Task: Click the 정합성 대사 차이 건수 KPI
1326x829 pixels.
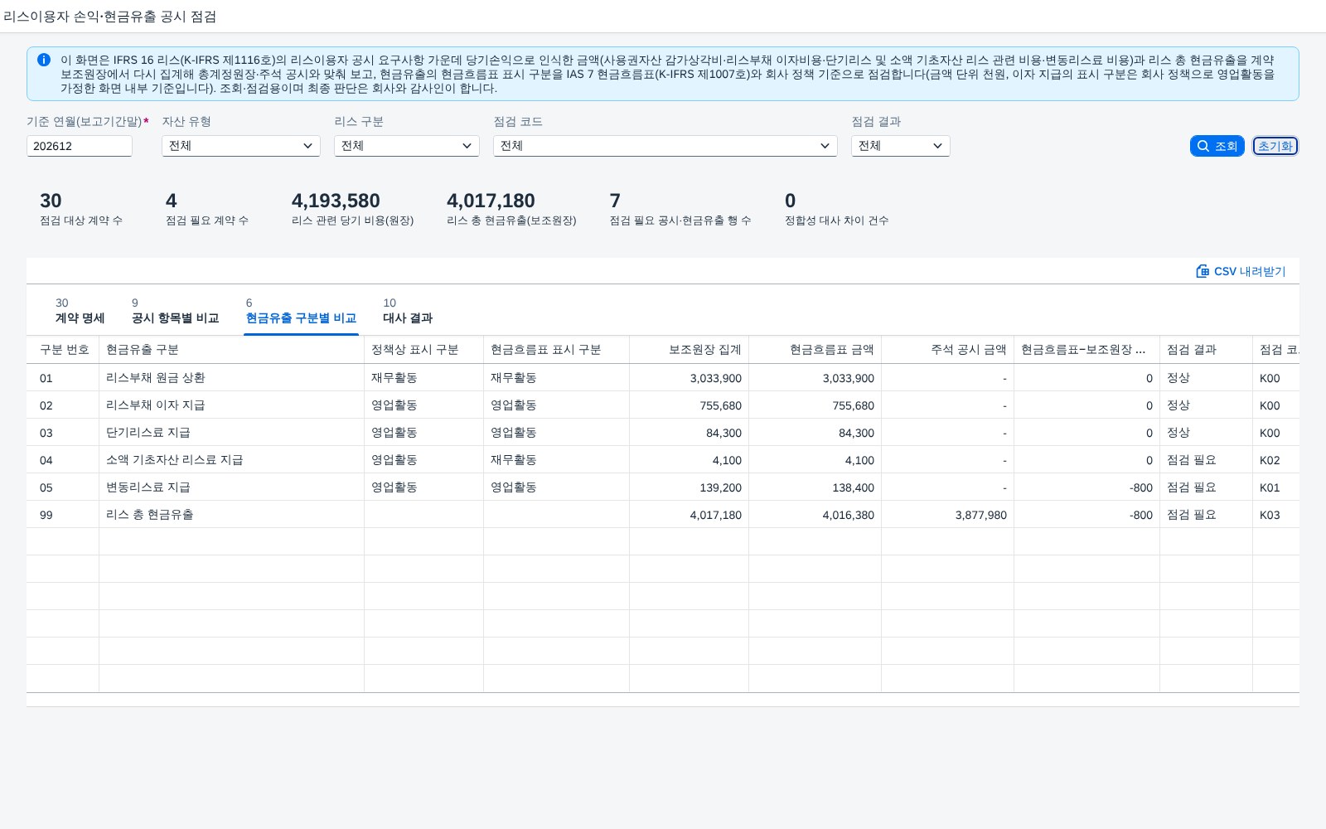Action: [x=837, y=208]
